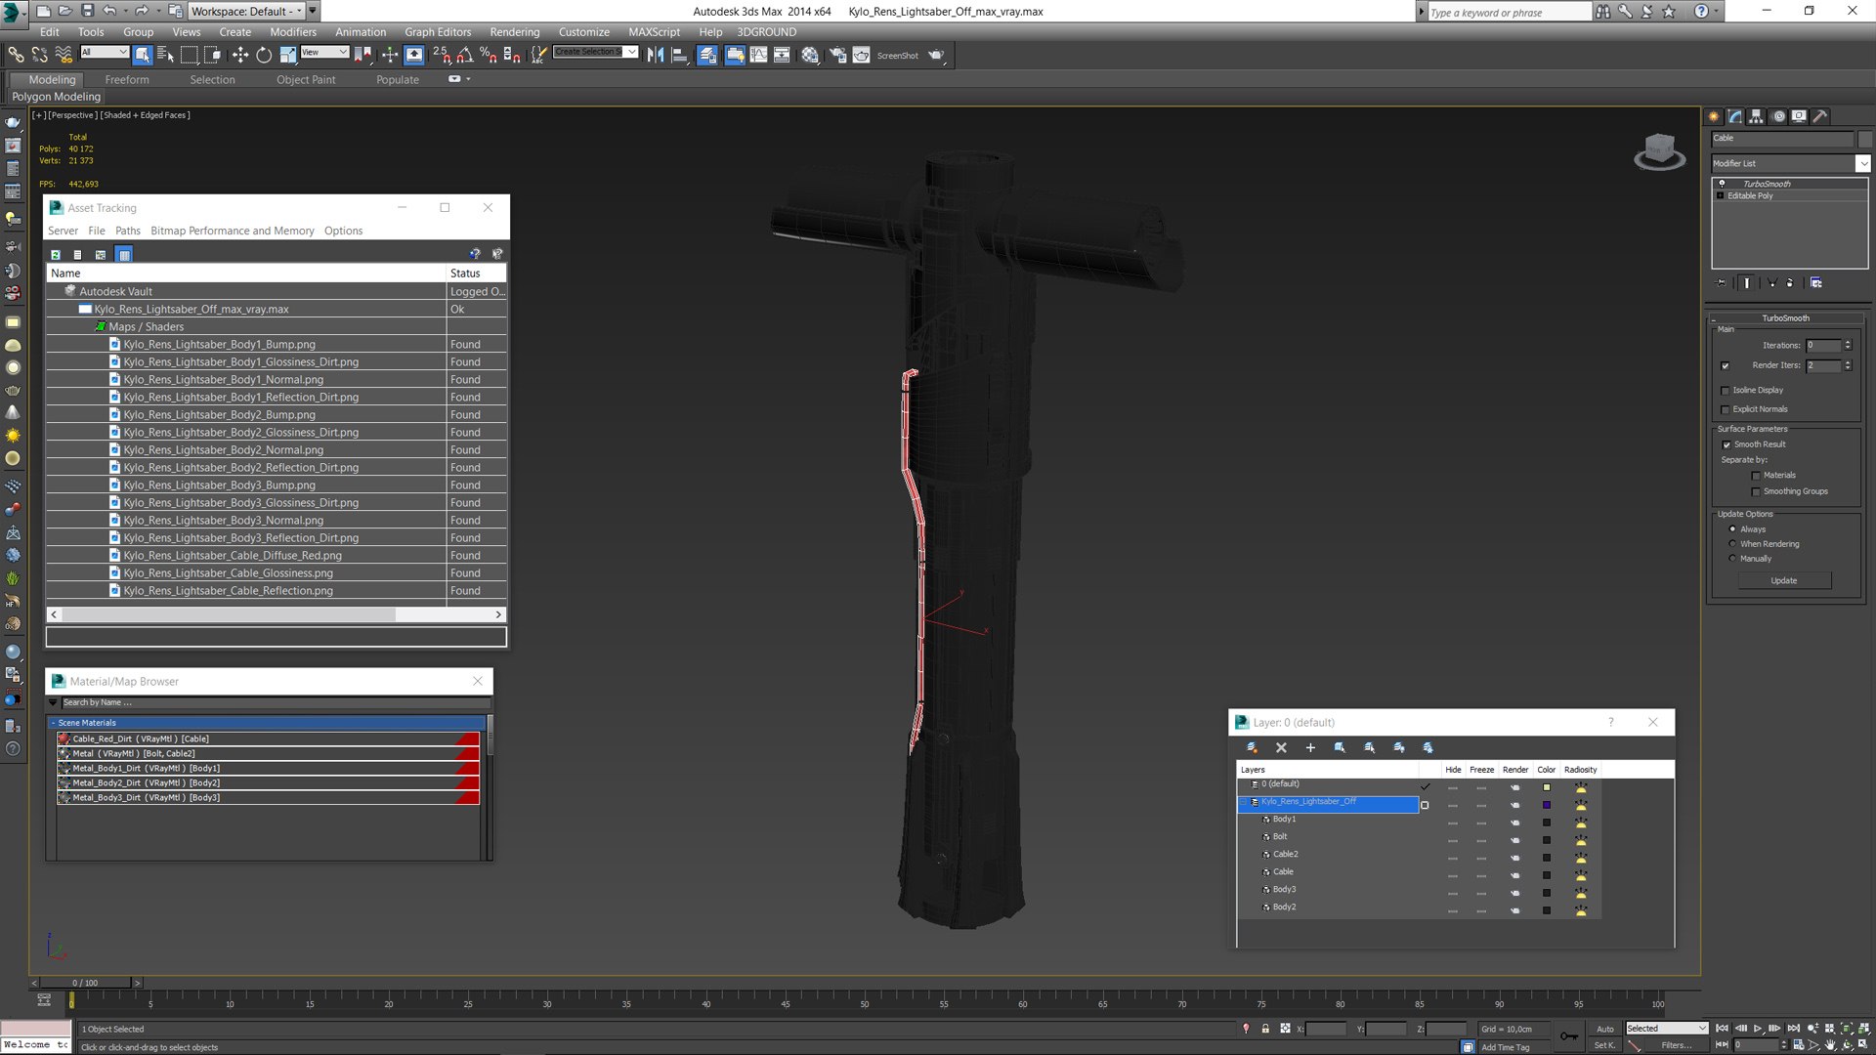The image size is (1876, 1055).
Task: Activate the Select and Move tool
Action: 239,55
